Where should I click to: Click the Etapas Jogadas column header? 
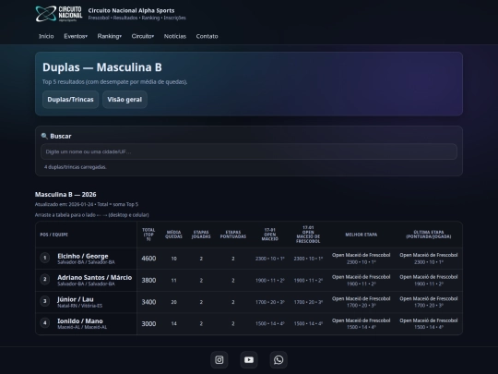click(201, 235)
